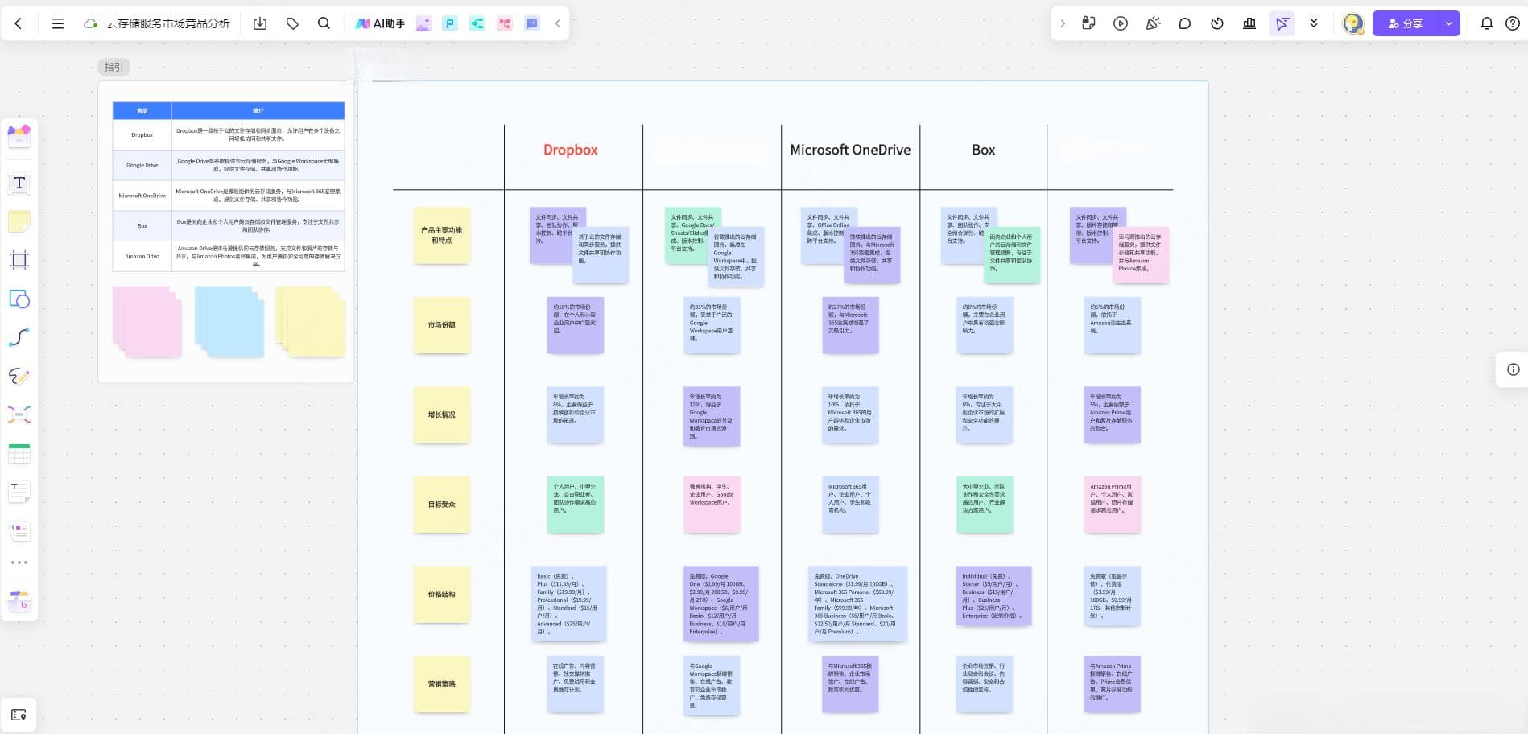Open the help question mark
The width and height of the screenshot is (1528, 734).
point(1513,23)
